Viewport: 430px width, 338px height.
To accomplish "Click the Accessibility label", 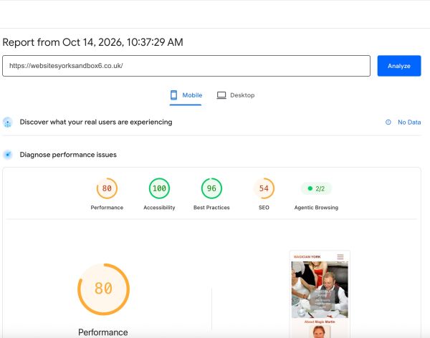I will tap(159, 208).
